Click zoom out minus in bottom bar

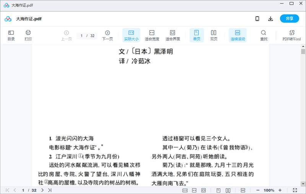(258, 190)
